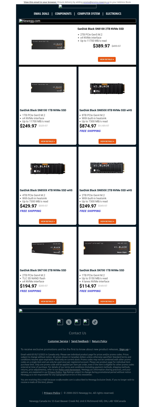Click the Newegg.com banner image
Viewport: 155px width, 407px height.
tap(77, 21)
